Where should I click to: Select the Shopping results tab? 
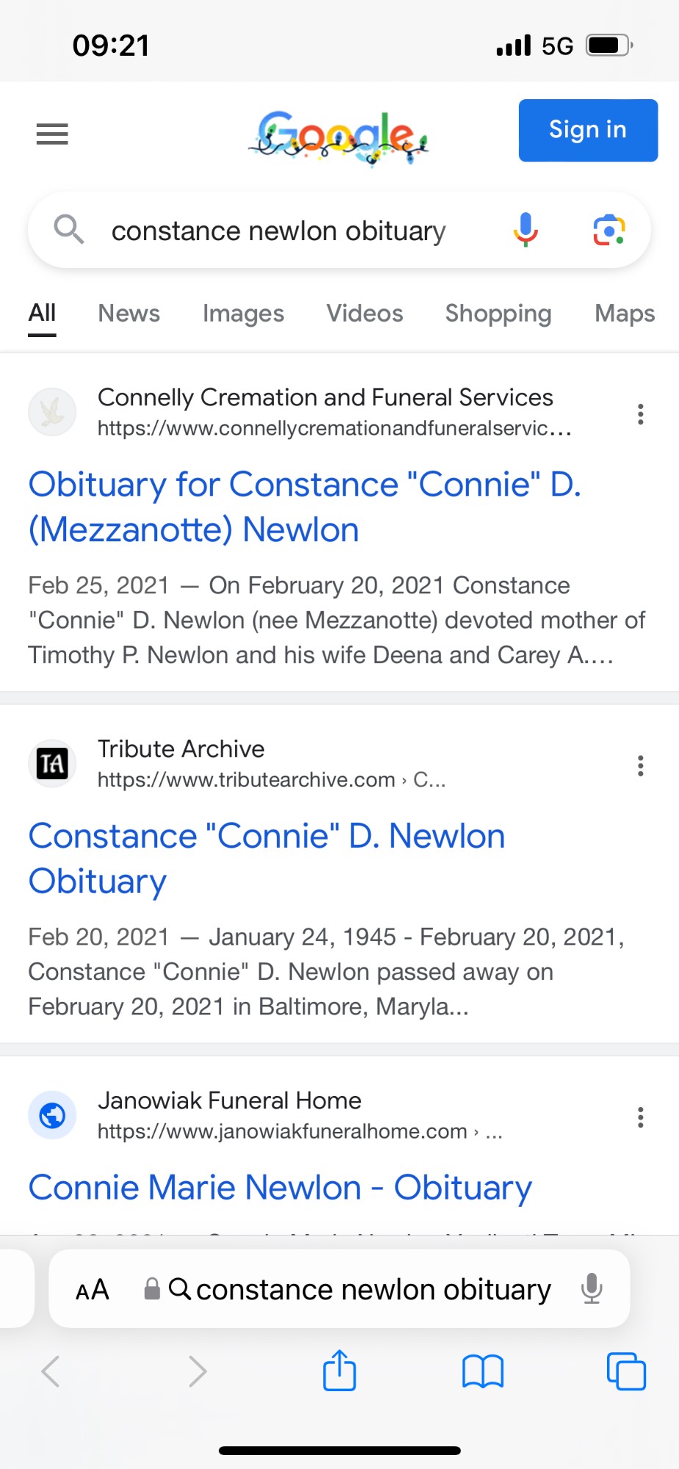[x=498, y=314]
